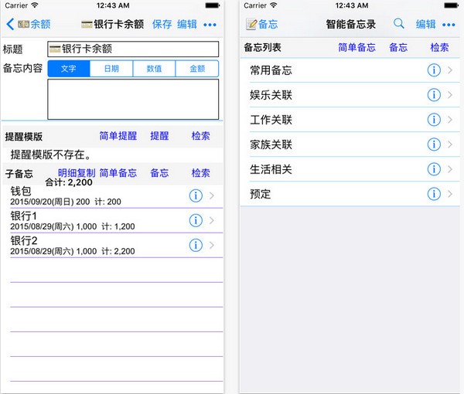Focus the 标题 field with 银行卡余额
The height and width of the screenshot is (394, 464).
pyautogui.click(x=133, y=49)
